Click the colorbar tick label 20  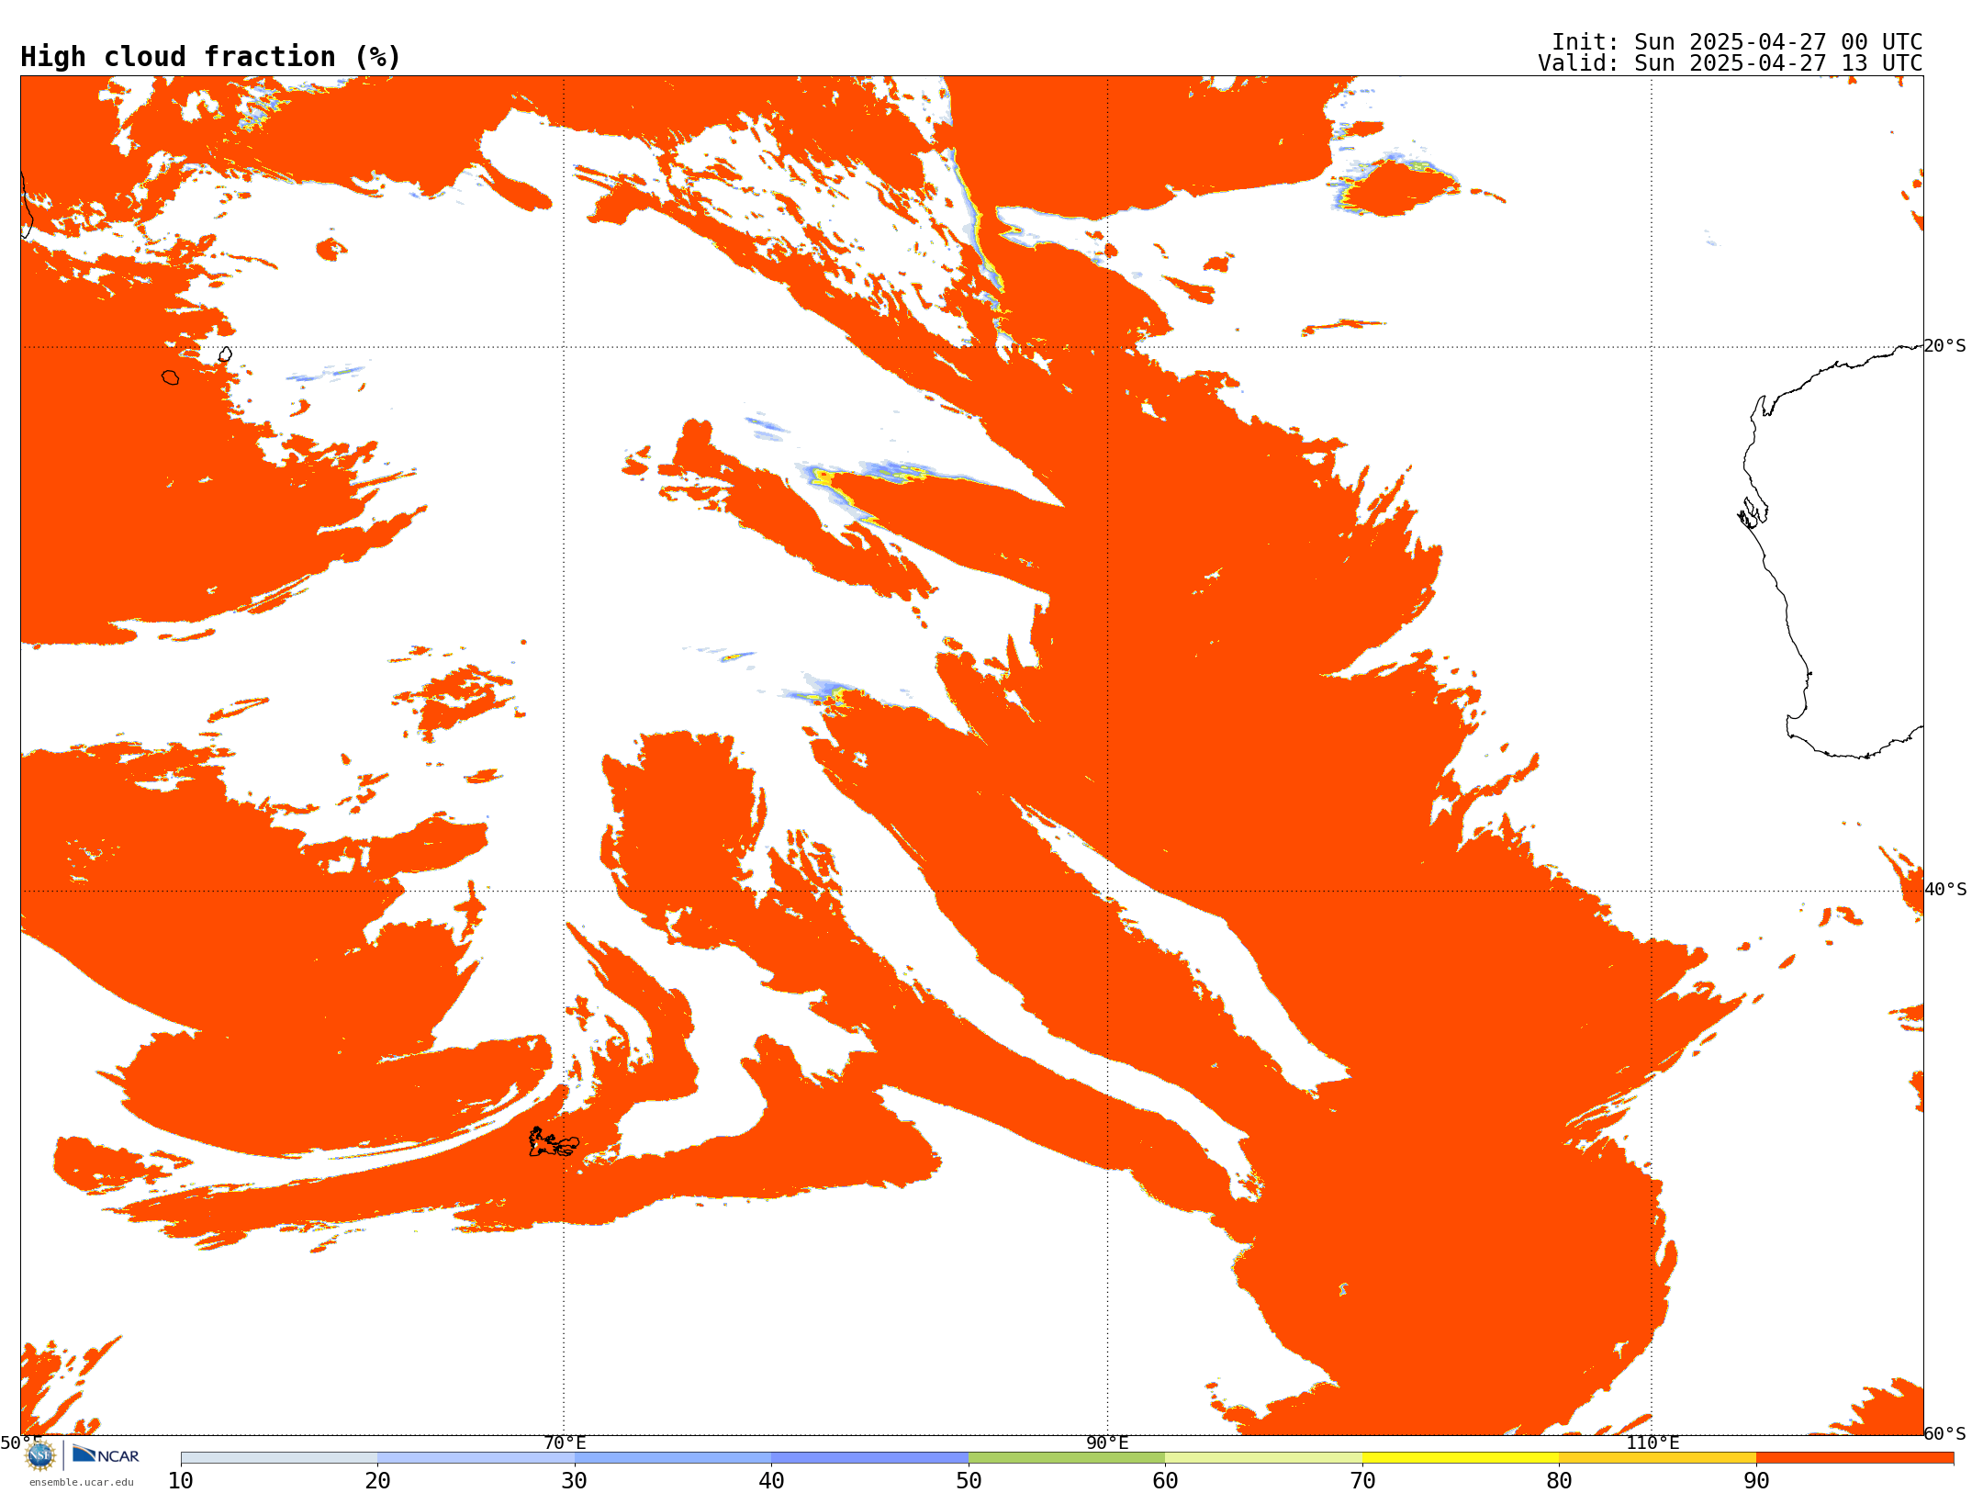377,1480
